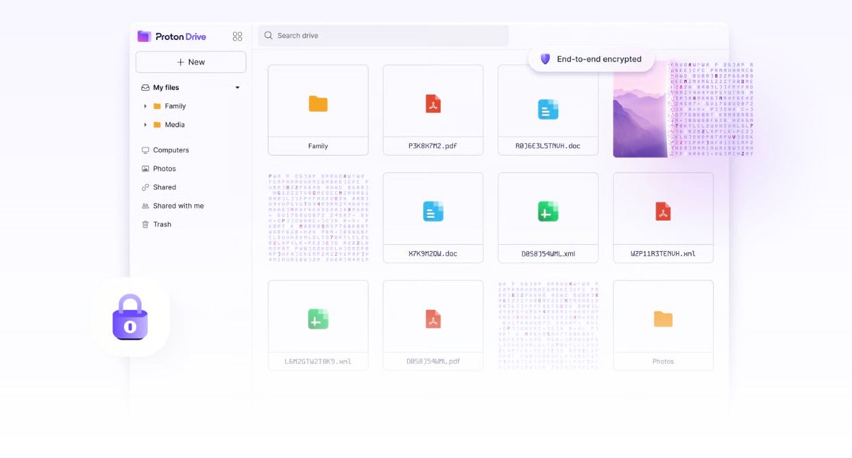Open the document icon of X7K9M2QW.doc

433,211
